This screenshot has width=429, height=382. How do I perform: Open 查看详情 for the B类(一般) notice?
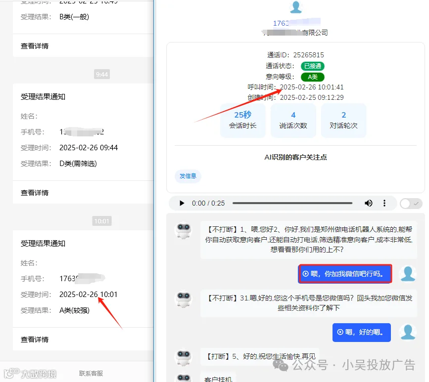click(35, 46)
